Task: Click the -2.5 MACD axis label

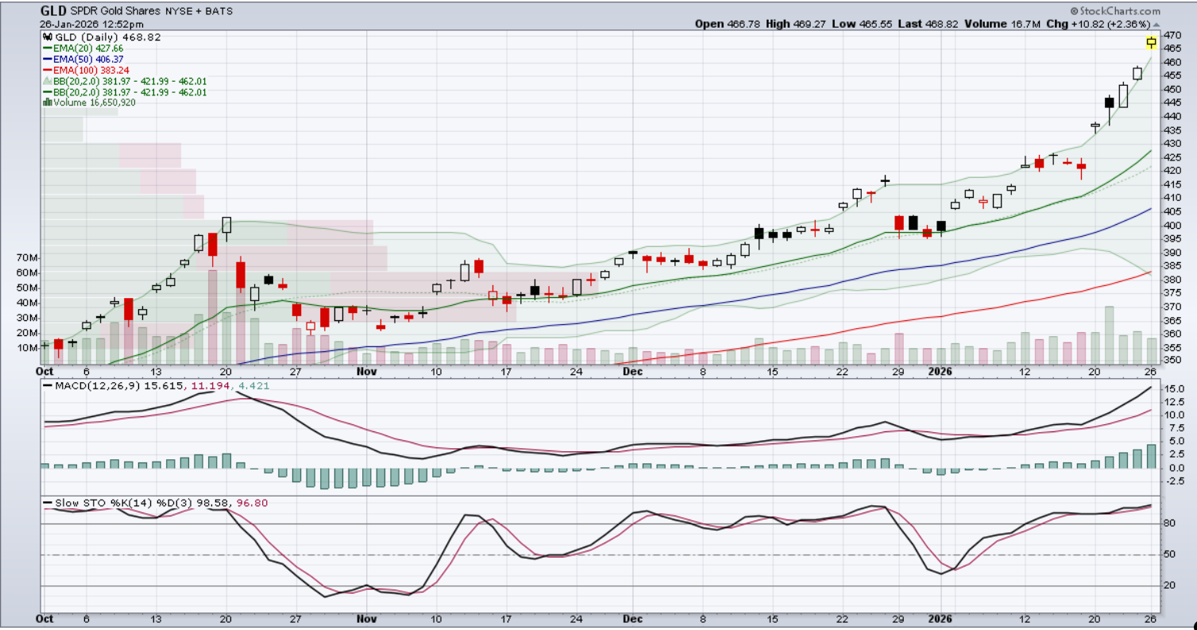Action: click(1175, 481)
